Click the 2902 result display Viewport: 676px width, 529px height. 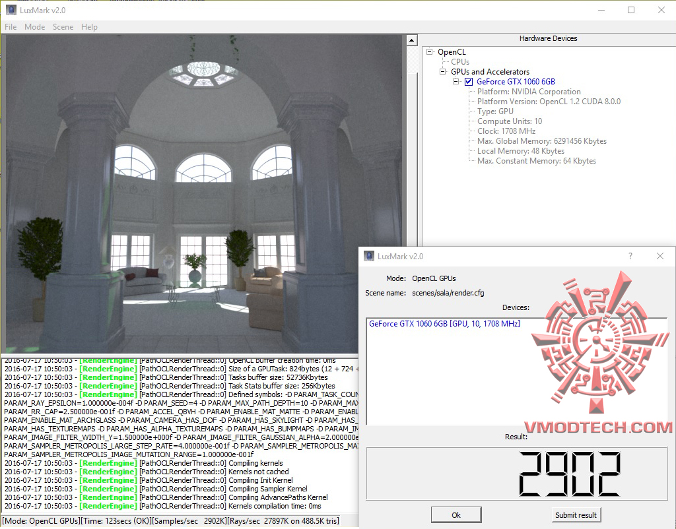569,474
